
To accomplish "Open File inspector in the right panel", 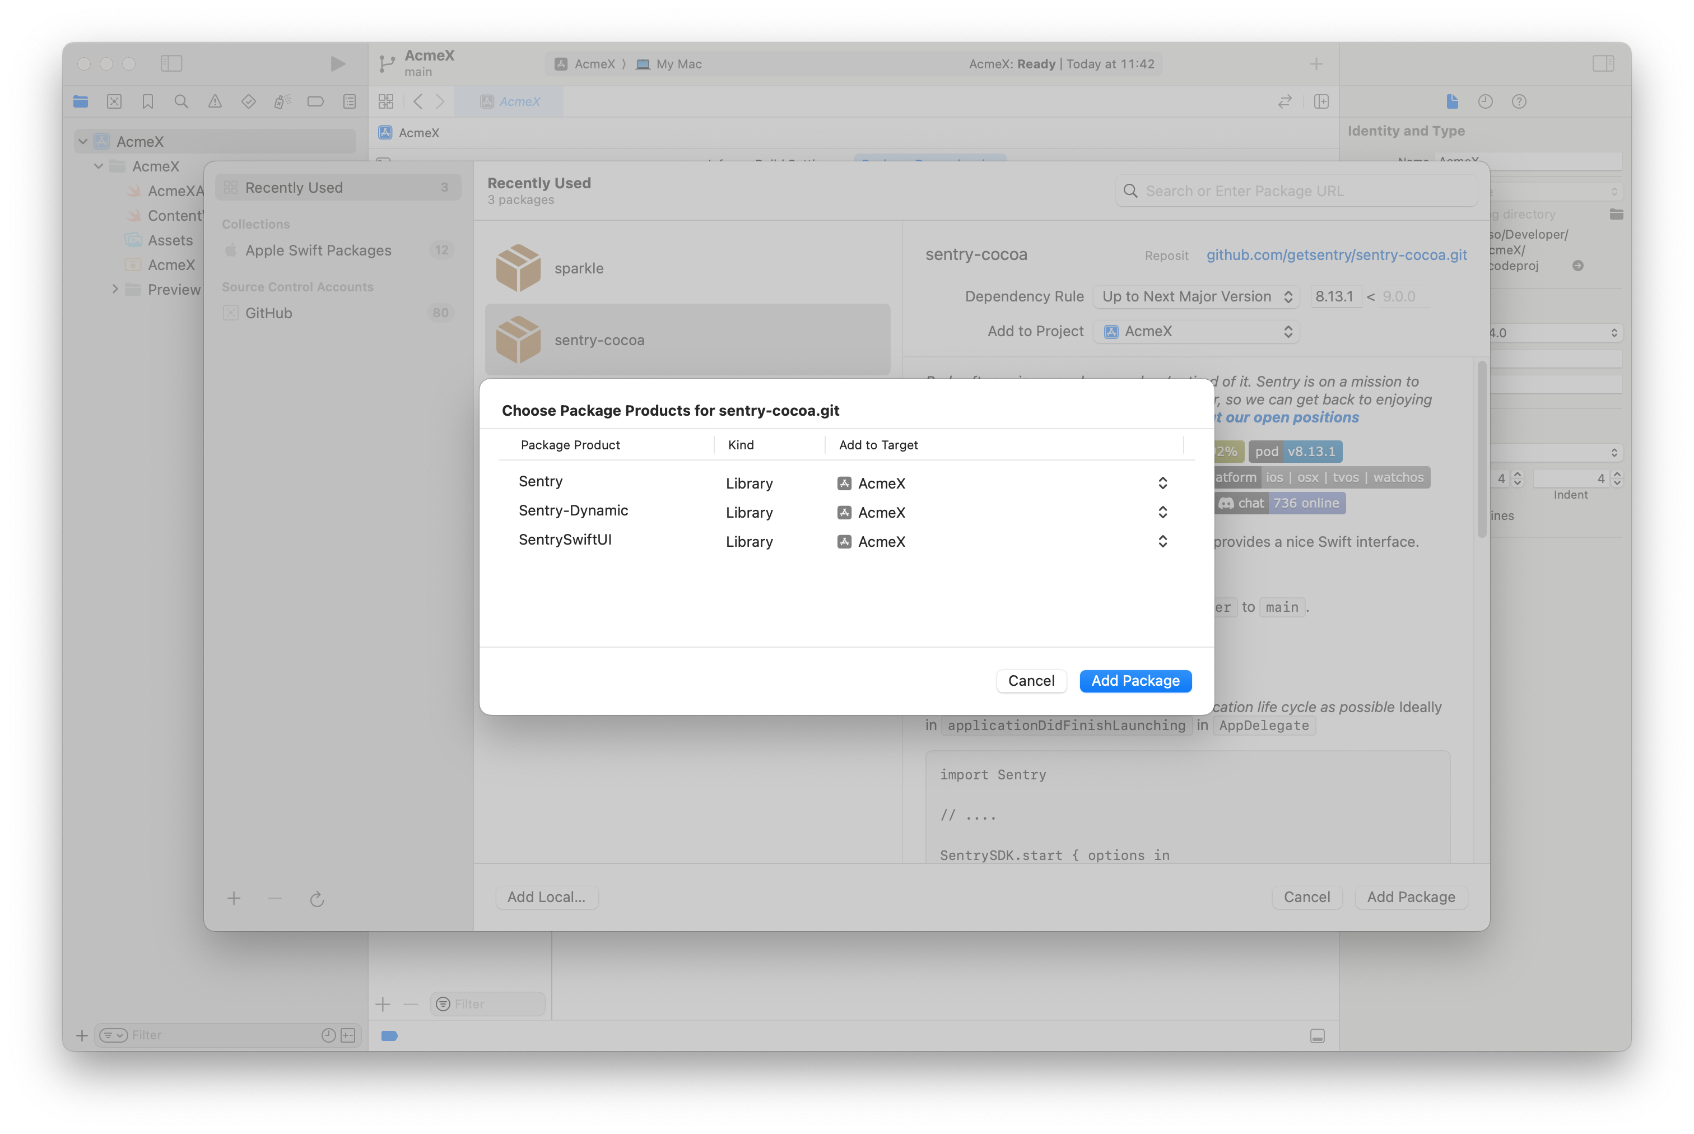I will 1453,101.
